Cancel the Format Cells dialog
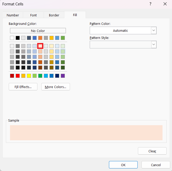This screenshot has height=171, width=172. click(x=156, y=165)
